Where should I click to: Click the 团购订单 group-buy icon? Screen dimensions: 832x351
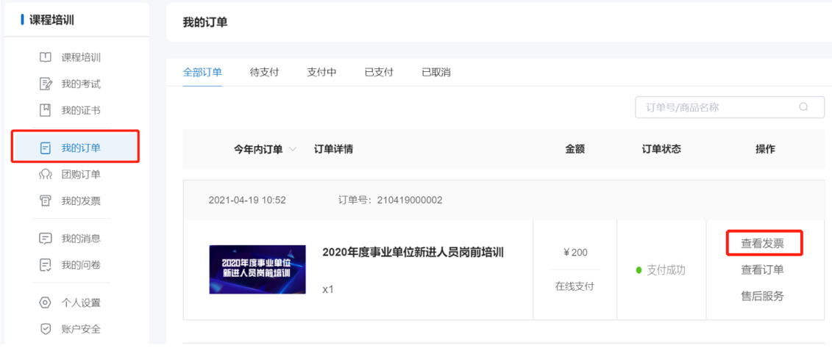tap(45, 174)
